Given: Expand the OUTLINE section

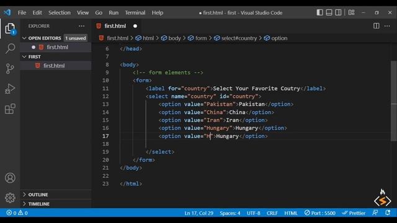Looking at the screenshot, I should [x=56, y=195].
